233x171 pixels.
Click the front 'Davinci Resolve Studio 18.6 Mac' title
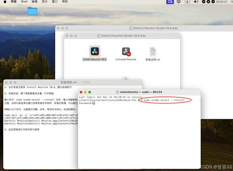point(124,35)
